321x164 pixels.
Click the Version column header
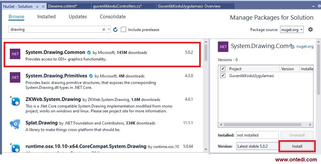[290, 69]
